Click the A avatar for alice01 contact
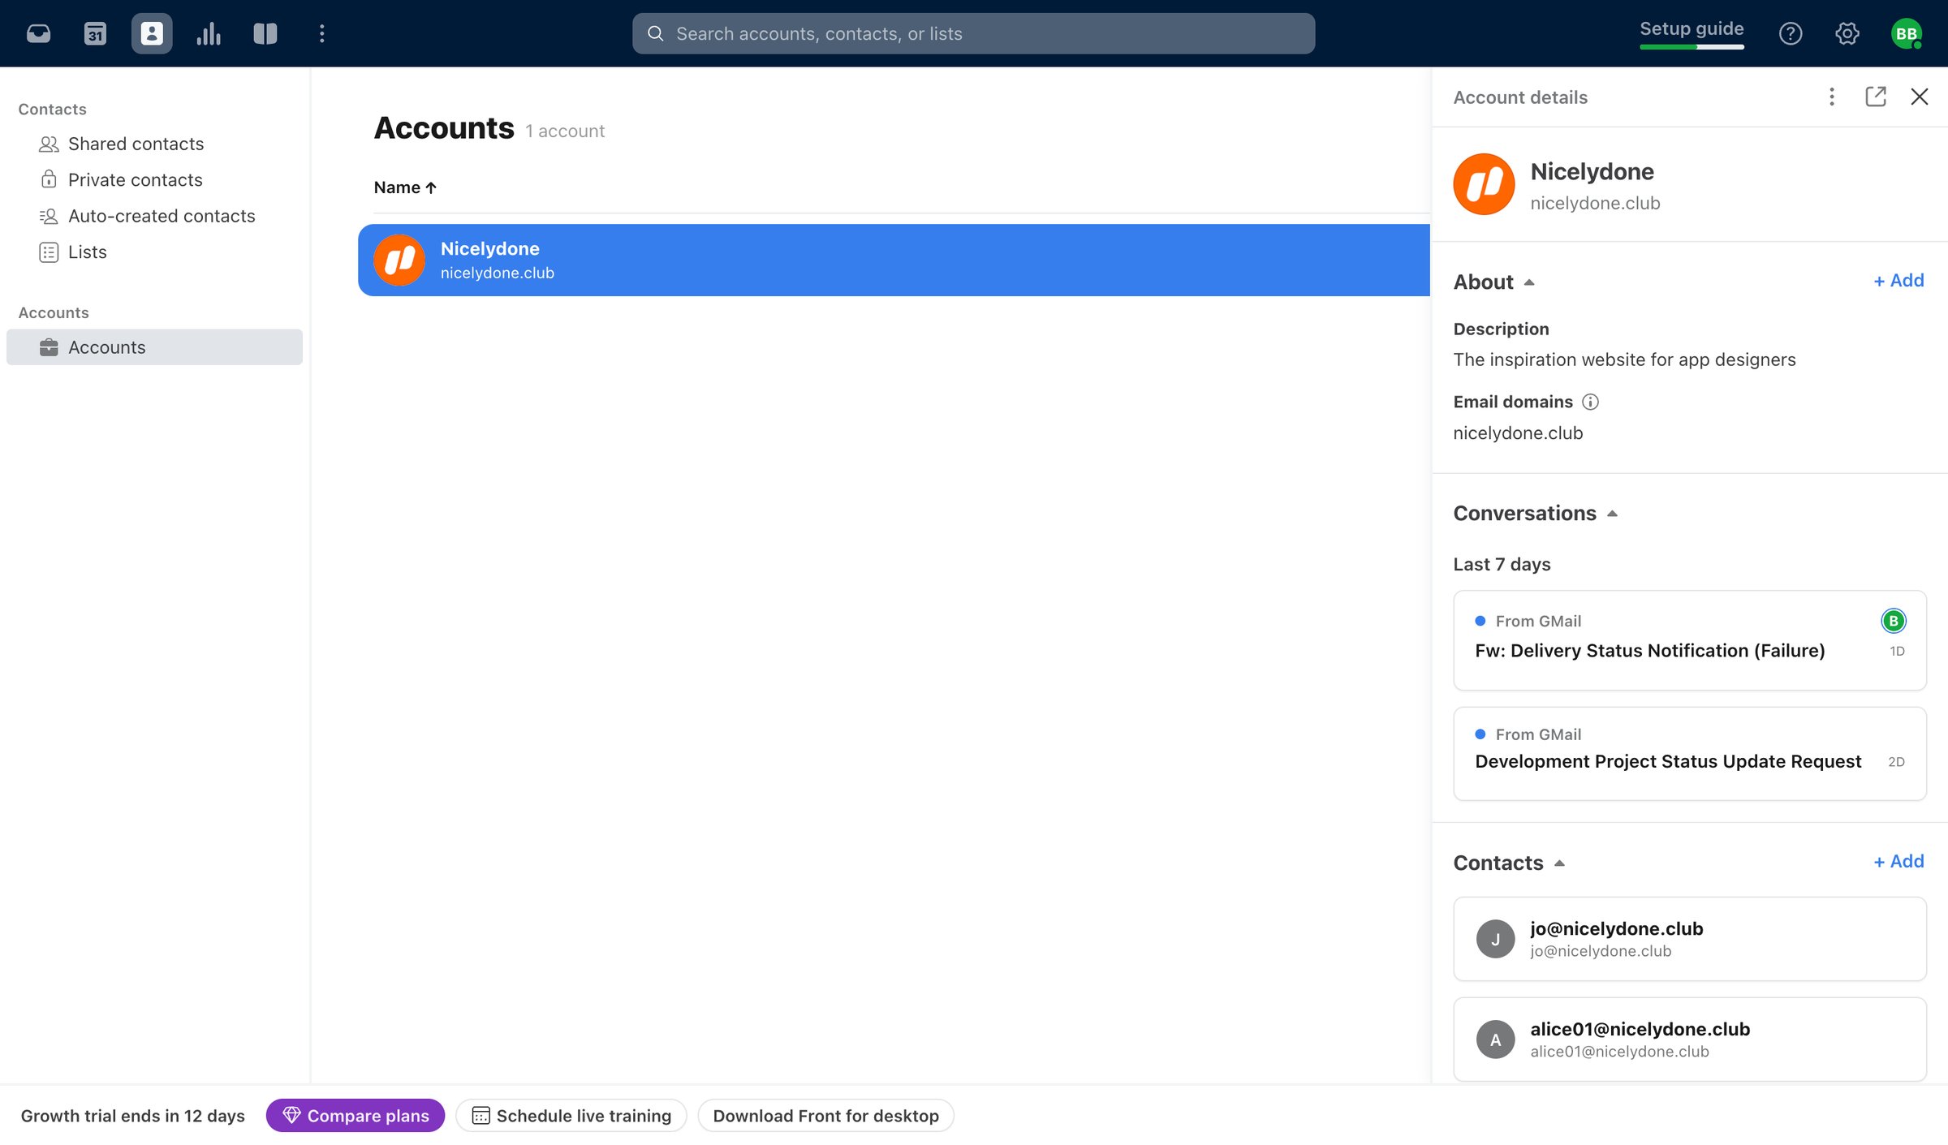The height and width of the screenshot is (1145, 1948). click(x=1496, y=1040)
